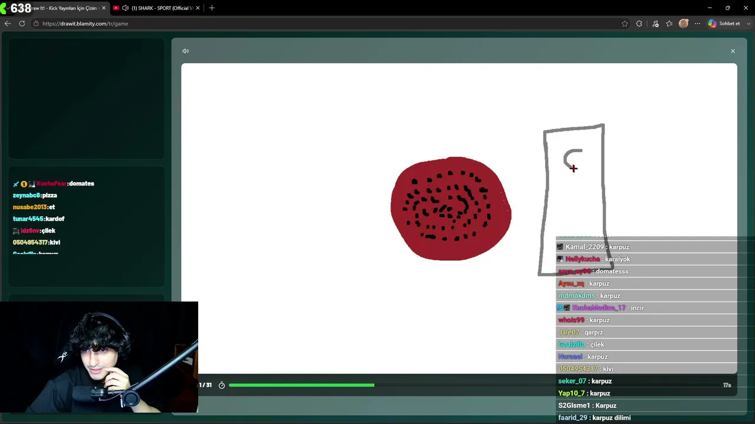Restore down the browser window
Screen dimensions: 755x424
pos(728,8)
